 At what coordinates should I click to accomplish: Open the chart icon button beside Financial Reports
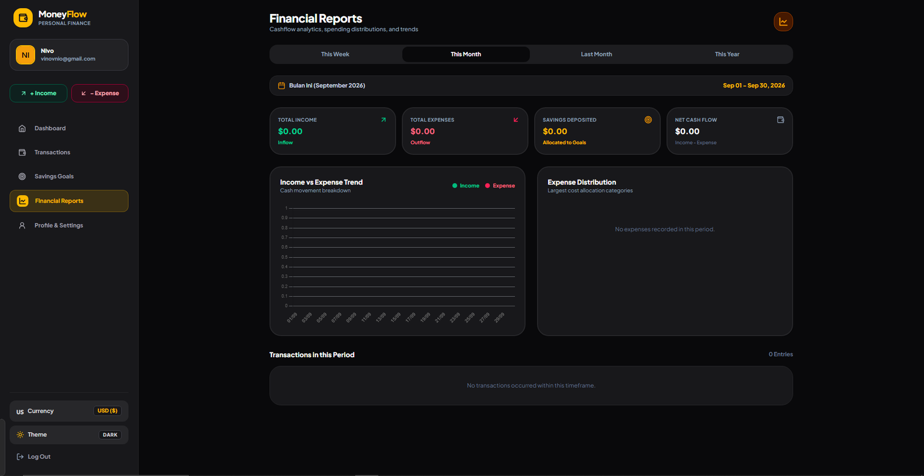click(783, 22)
